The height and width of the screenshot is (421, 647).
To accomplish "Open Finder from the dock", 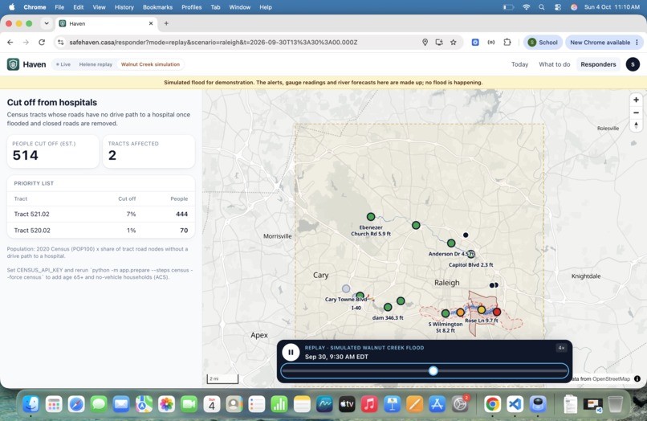I will tap(31, 403).
